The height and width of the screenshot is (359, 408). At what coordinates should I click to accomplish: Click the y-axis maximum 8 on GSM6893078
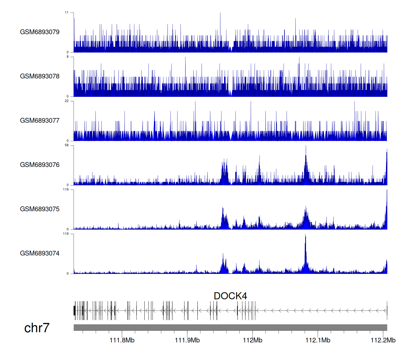[68, 57]
